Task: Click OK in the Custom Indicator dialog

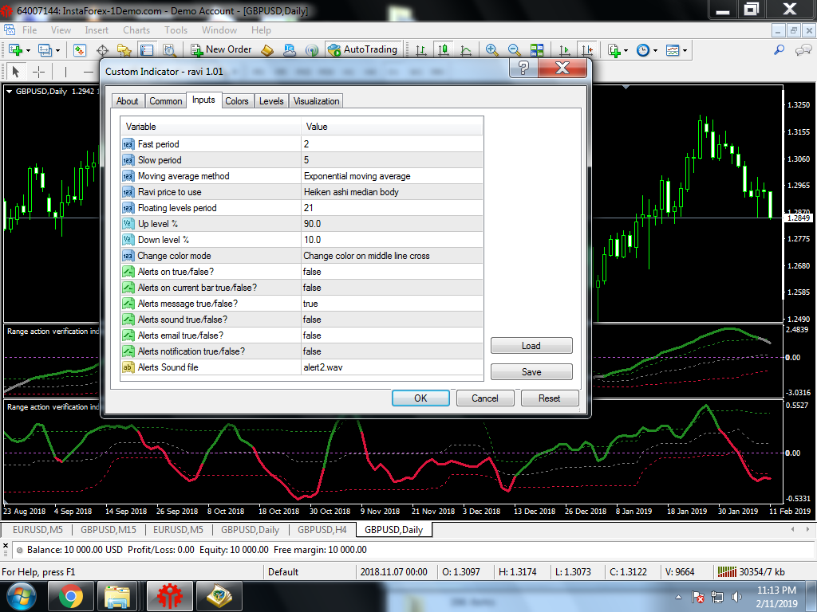Action: point(420,398)
